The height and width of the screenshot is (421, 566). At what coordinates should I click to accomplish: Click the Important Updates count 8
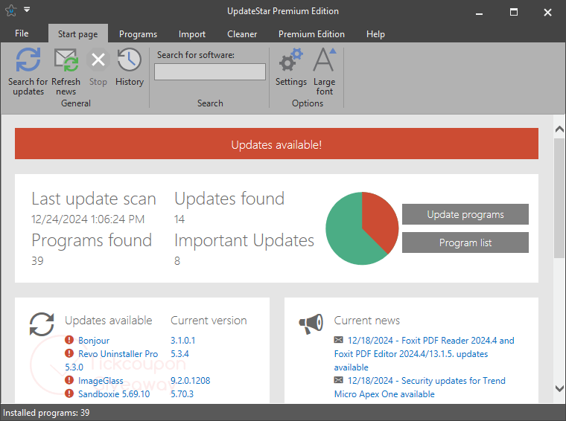177,260
